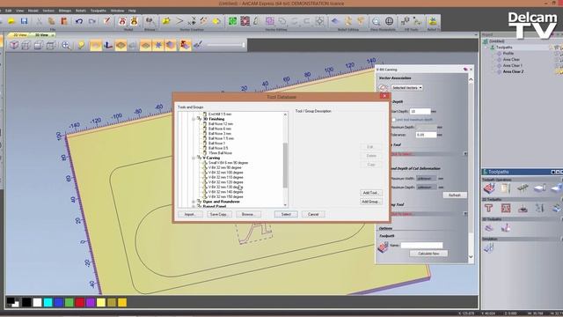Viewport: 563px width, 317px height.
Task: Click the Add Group button
Action: click(x=370, y=202)
